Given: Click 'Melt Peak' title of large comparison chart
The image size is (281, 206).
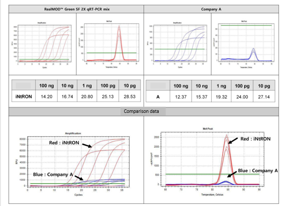Looking at the screenshot, I should click(208, 129).
